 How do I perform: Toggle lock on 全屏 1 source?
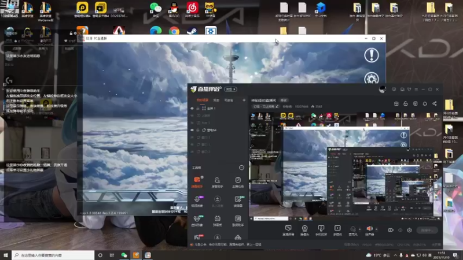tap(198, 109)
